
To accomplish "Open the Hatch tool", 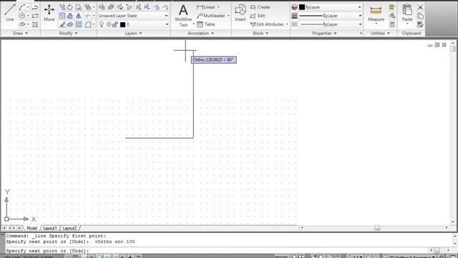I will tap(35, 24).
